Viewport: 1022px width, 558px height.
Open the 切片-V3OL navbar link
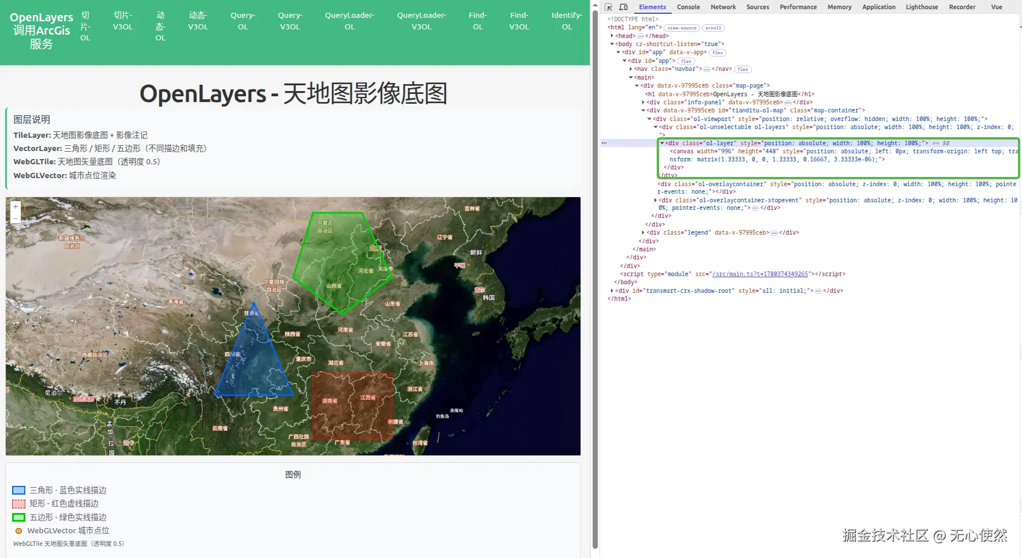coord(122,21)
